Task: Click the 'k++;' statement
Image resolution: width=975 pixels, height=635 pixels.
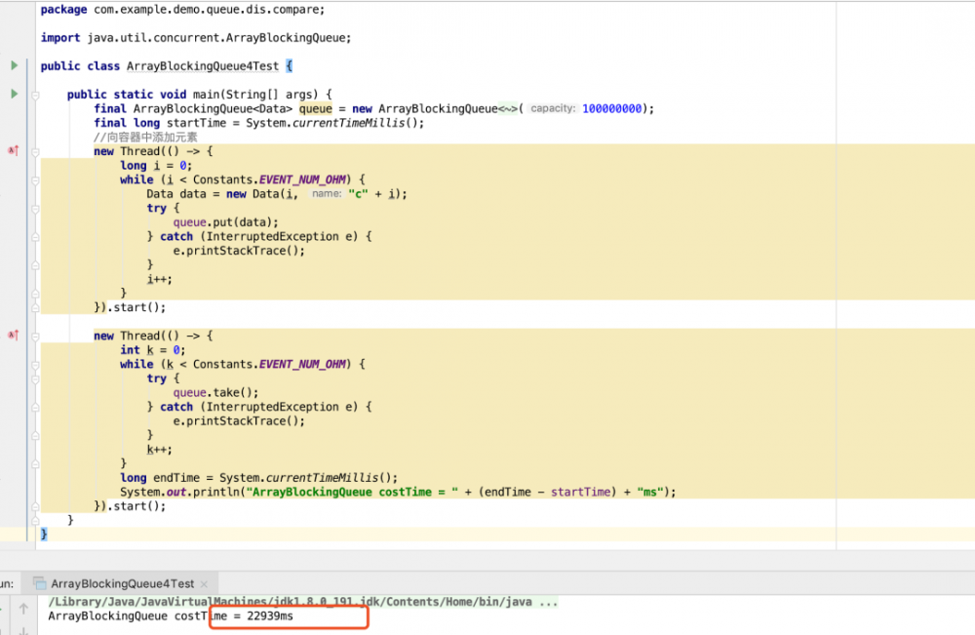Action: 159,450
